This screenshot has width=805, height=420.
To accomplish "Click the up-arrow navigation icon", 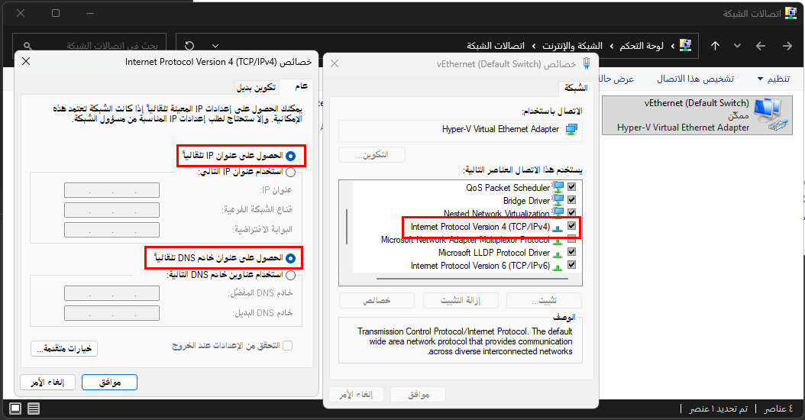I will [x=715, y=46].
